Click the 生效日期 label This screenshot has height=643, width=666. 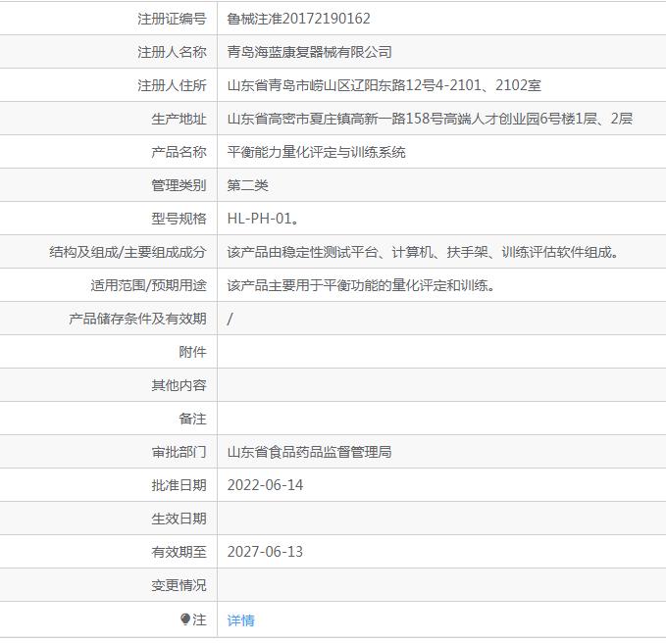point(179,519)
